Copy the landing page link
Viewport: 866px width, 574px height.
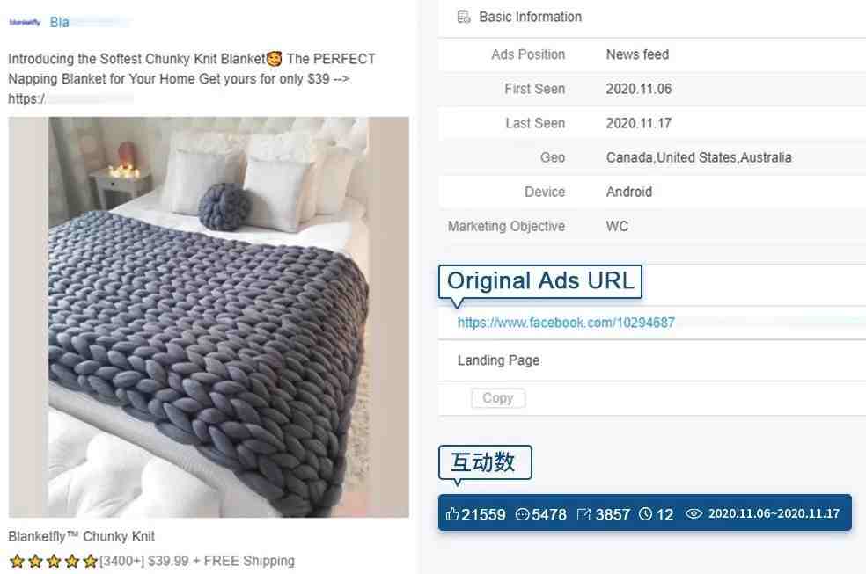[497, 398]
